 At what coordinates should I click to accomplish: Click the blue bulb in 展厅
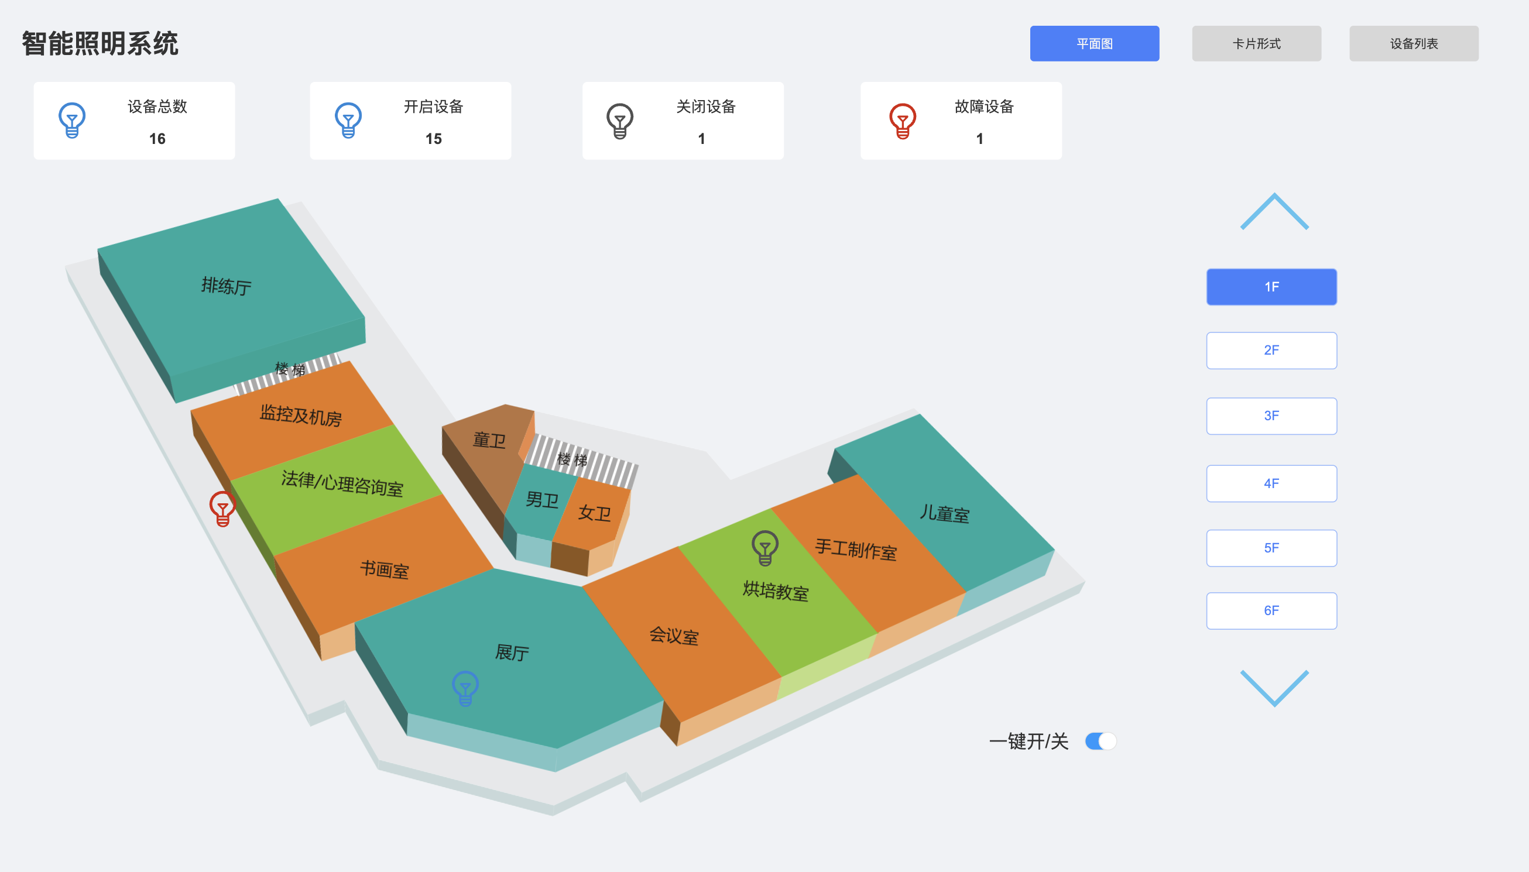point(465,688)
